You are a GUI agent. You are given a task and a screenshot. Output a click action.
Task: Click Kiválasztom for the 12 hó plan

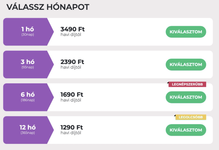pyautogui.click(x=186, y=130)
